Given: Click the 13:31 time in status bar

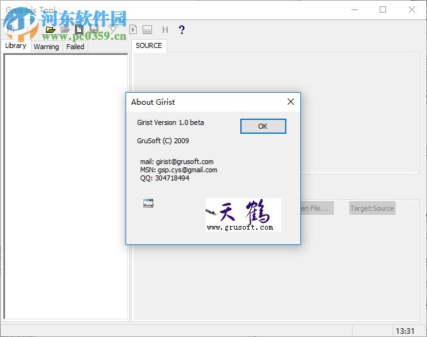Looking at the screenshot, I should 405,331.
